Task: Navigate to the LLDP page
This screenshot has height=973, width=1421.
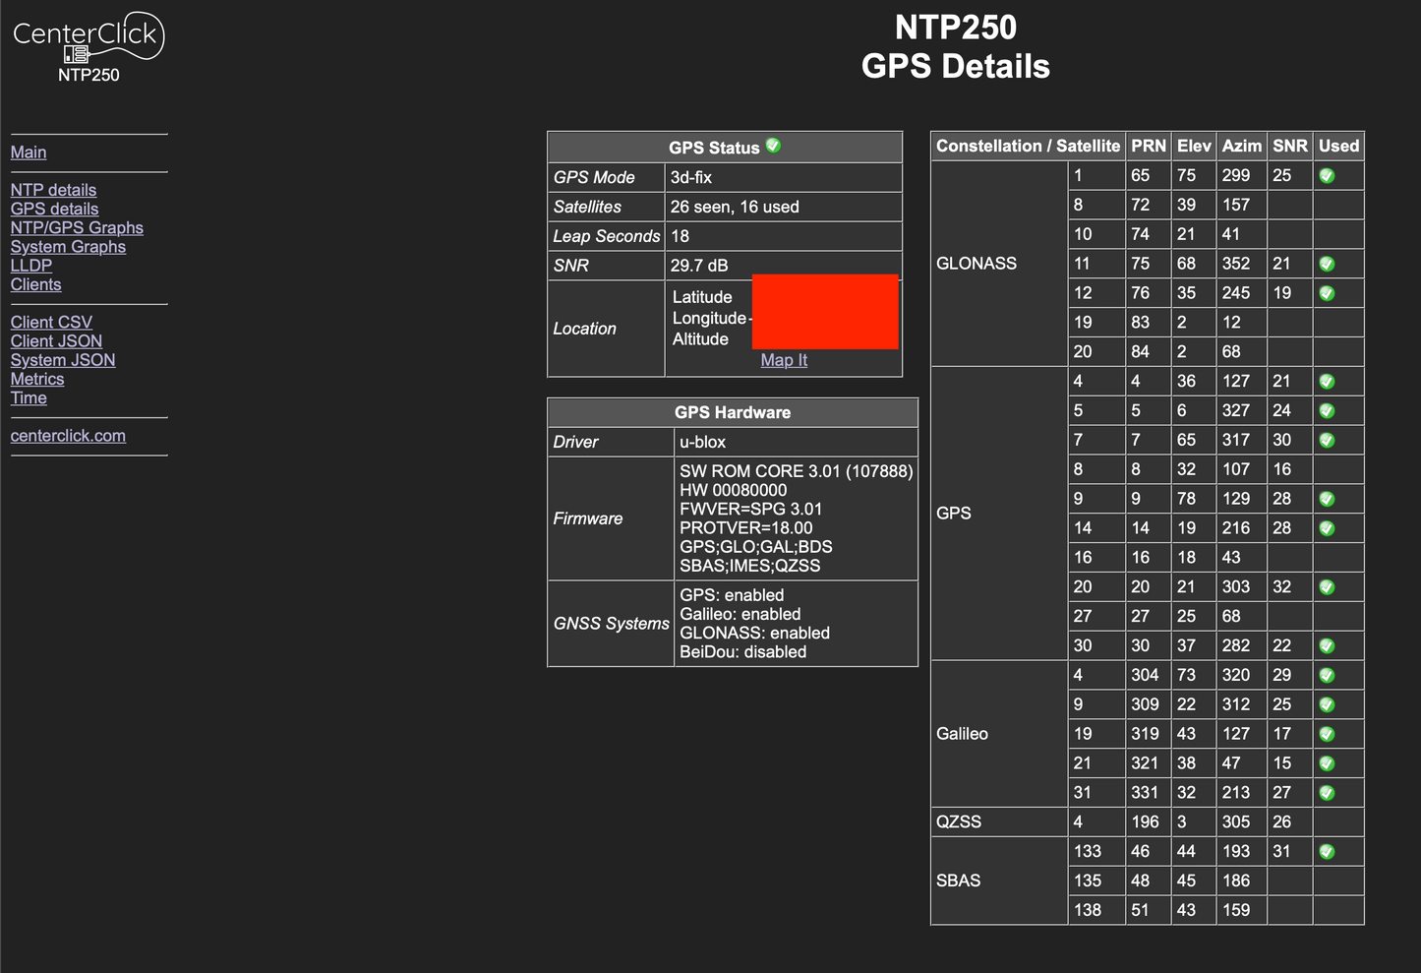Action: (31, 266)
